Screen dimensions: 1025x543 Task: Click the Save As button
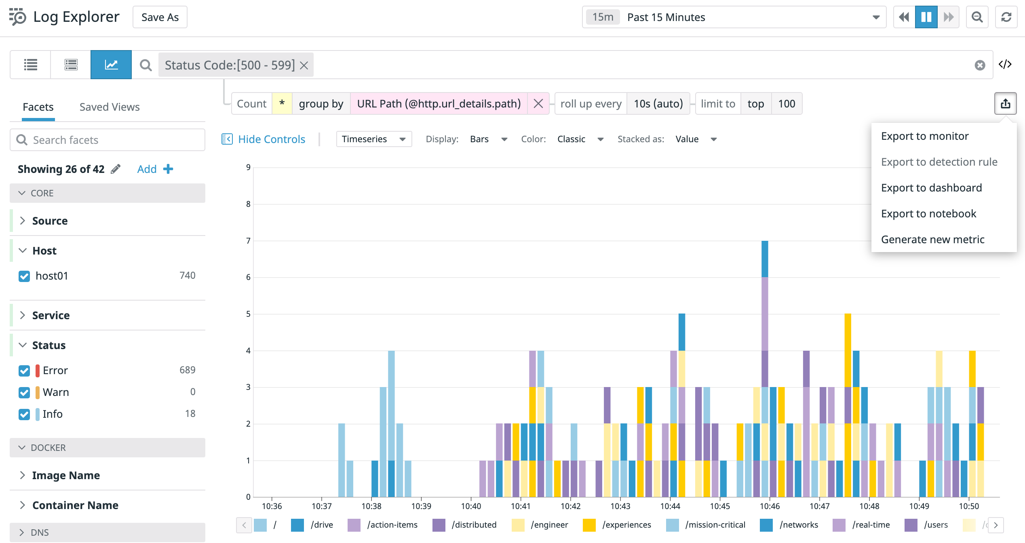[160, 17]
